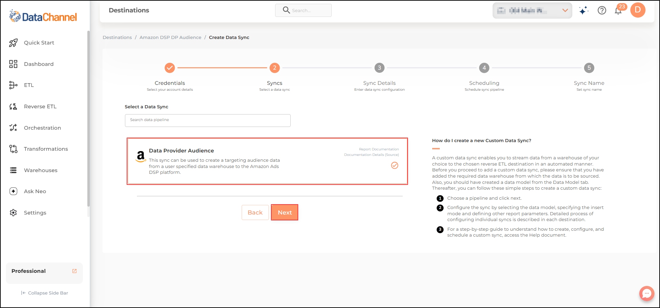The image size is (660, 308).
Task: Click step 4 Scheduling circle
Action: coord(484,68)
